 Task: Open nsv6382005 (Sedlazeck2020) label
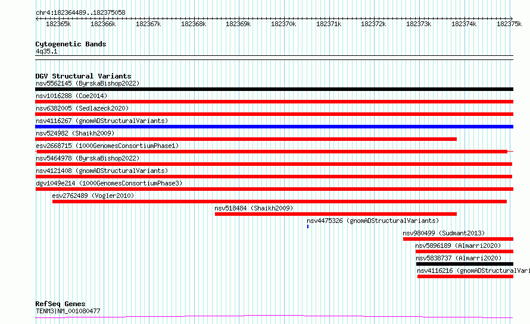82,108
